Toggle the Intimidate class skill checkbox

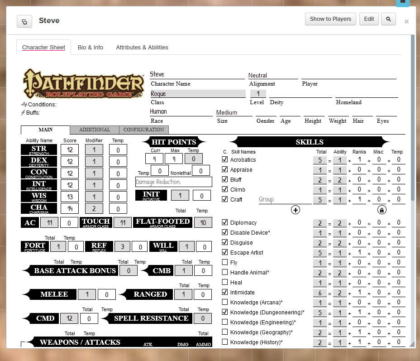225,292
